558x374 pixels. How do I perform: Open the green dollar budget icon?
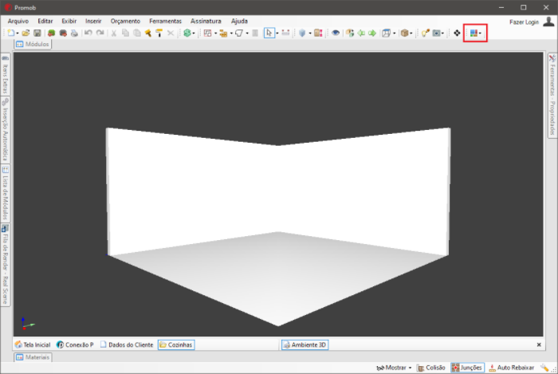[x=187, y=33]
